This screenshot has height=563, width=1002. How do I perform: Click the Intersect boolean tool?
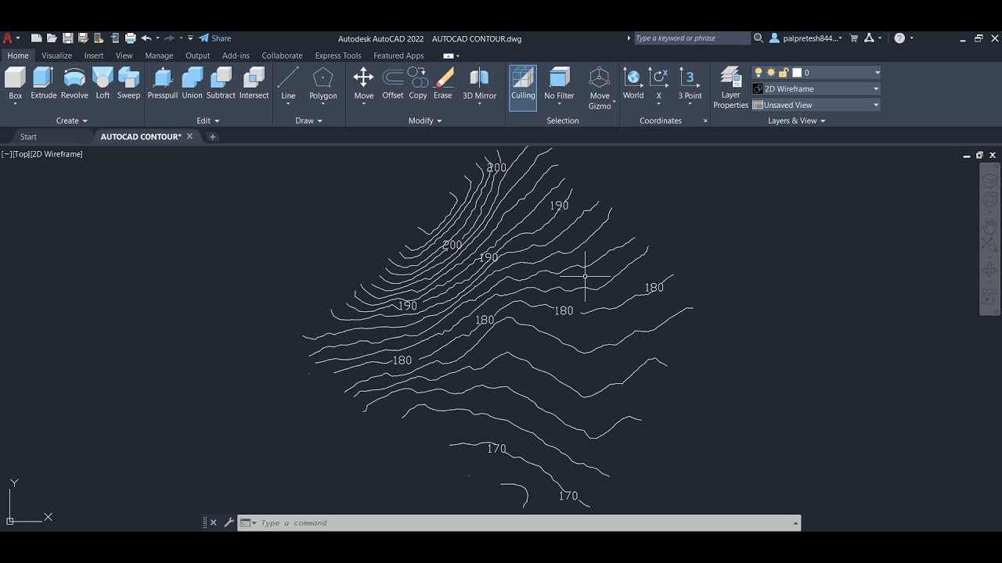(x=254, y=84)
